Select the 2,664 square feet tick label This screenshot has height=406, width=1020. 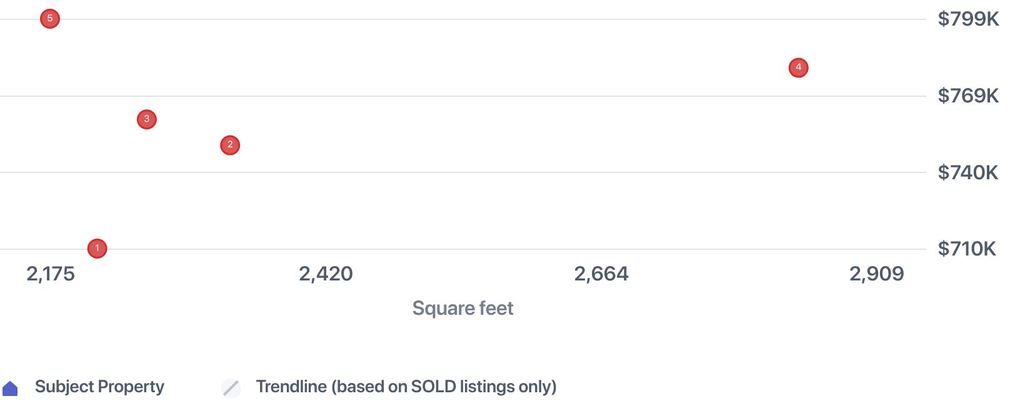point(601,274)
